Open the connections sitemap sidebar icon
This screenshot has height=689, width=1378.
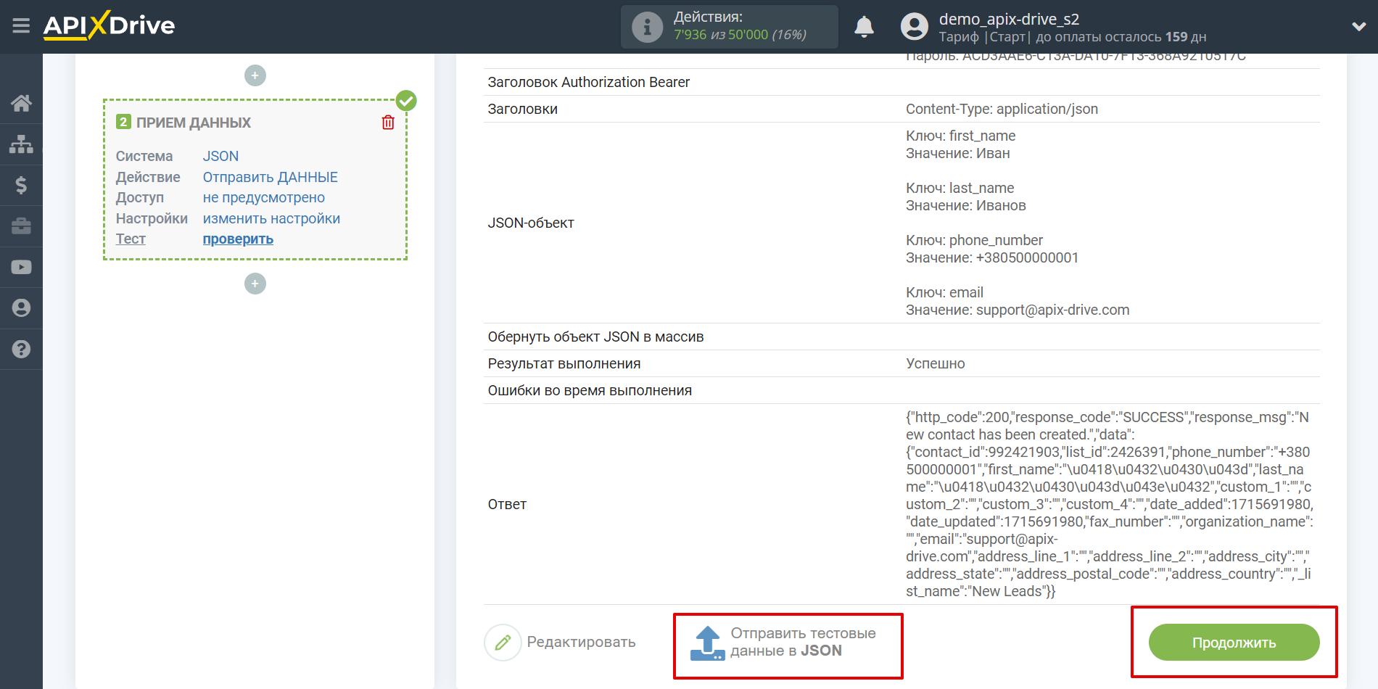(21, 144)
